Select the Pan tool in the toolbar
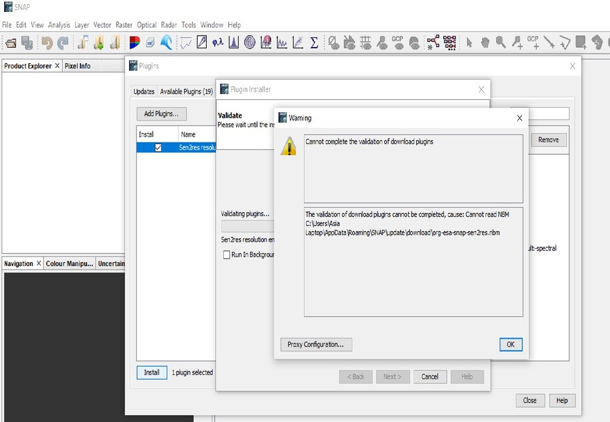The width and height of the screenshot is (610, 422). 485,42
